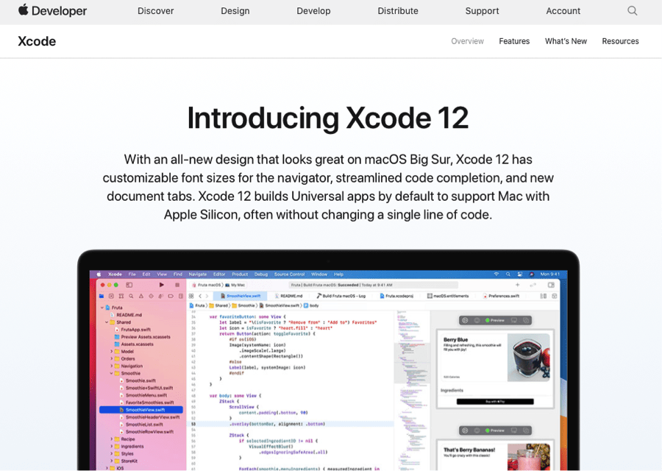Select the Source Control navigator icon
Screen dimensions: 662x471
[x=111, y=296]
